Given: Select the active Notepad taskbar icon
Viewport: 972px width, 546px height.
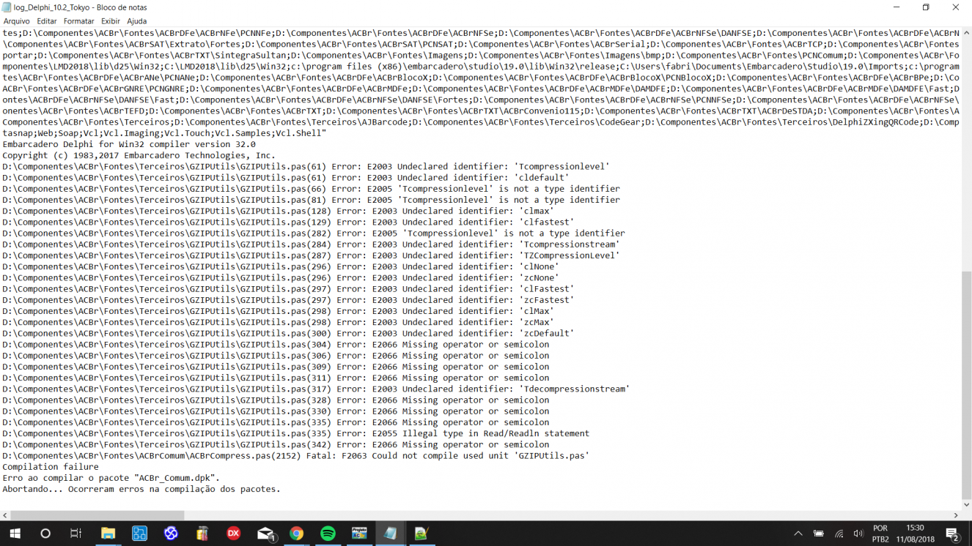Looking at the screenshot, I should coord(391,534).
